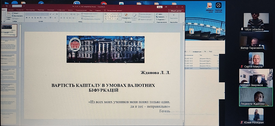Select the second slide thumbnail in the panel
This screenshot has height=126, width=275.
9,45
